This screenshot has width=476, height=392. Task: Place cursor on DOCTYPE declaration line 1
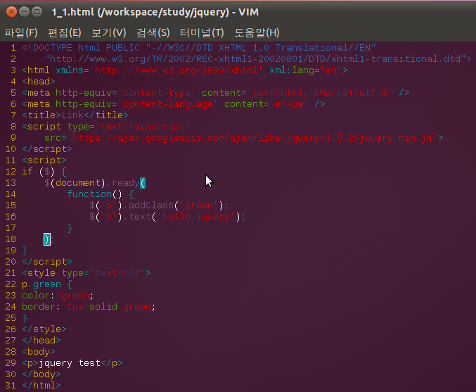pos(199,48)
